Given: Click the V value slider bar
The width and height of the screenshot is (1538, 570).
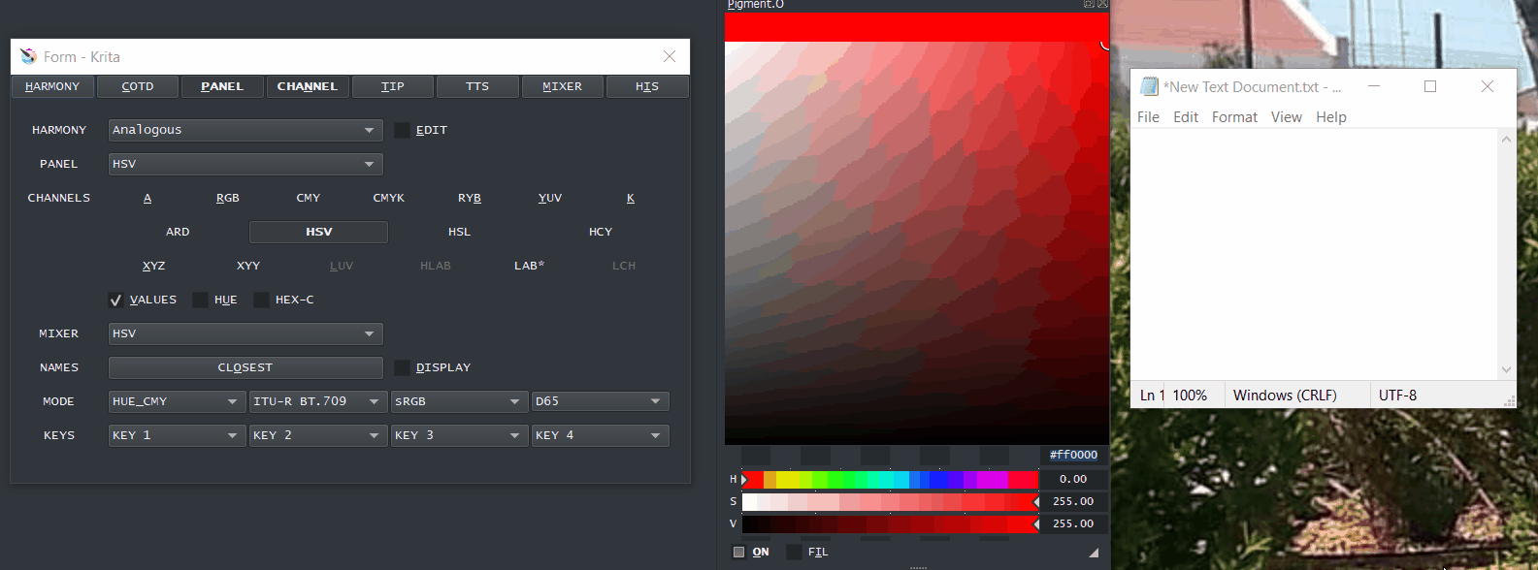Looking at the screenshot, I should (x=890, y=523).
